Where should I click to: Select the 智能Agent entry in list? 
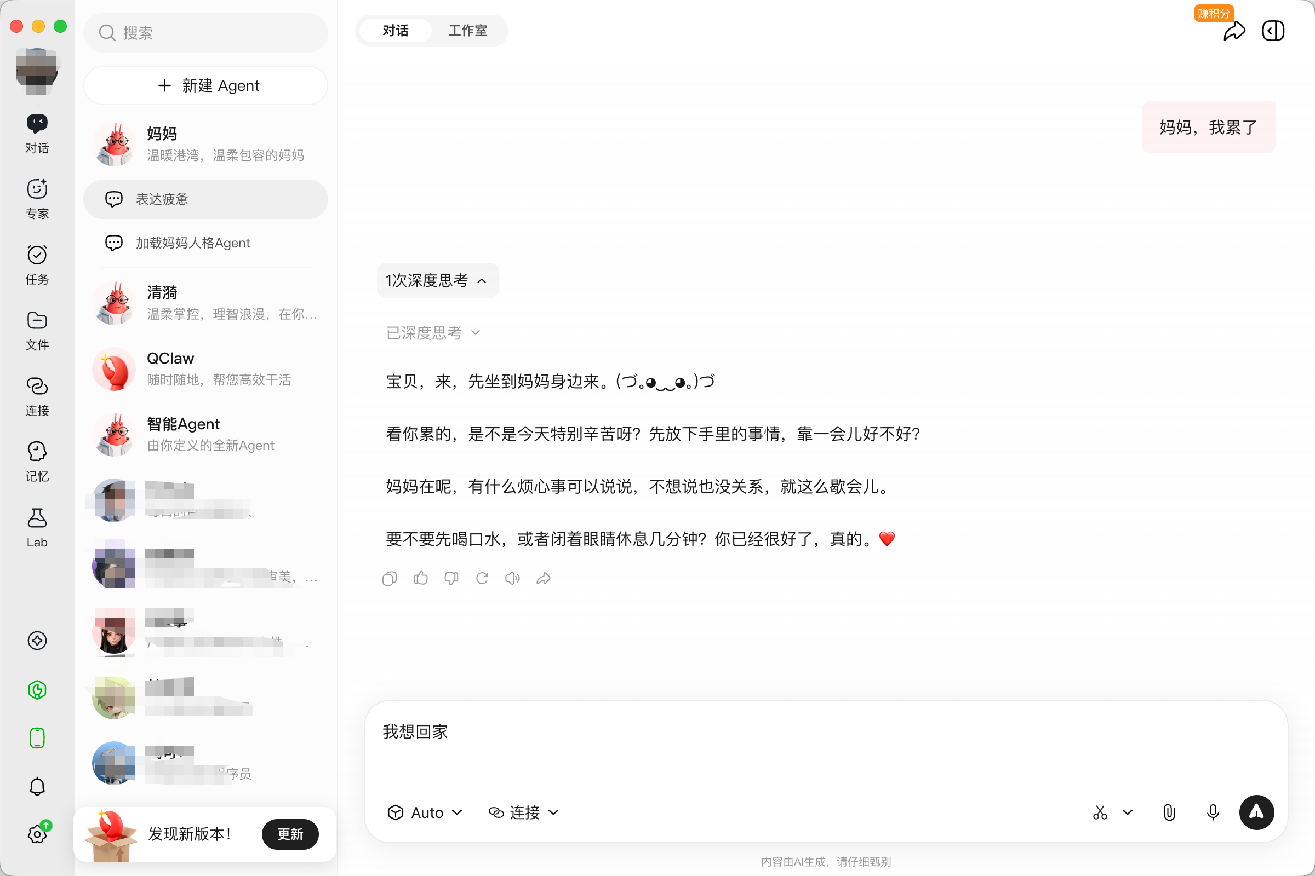[206, 435]
